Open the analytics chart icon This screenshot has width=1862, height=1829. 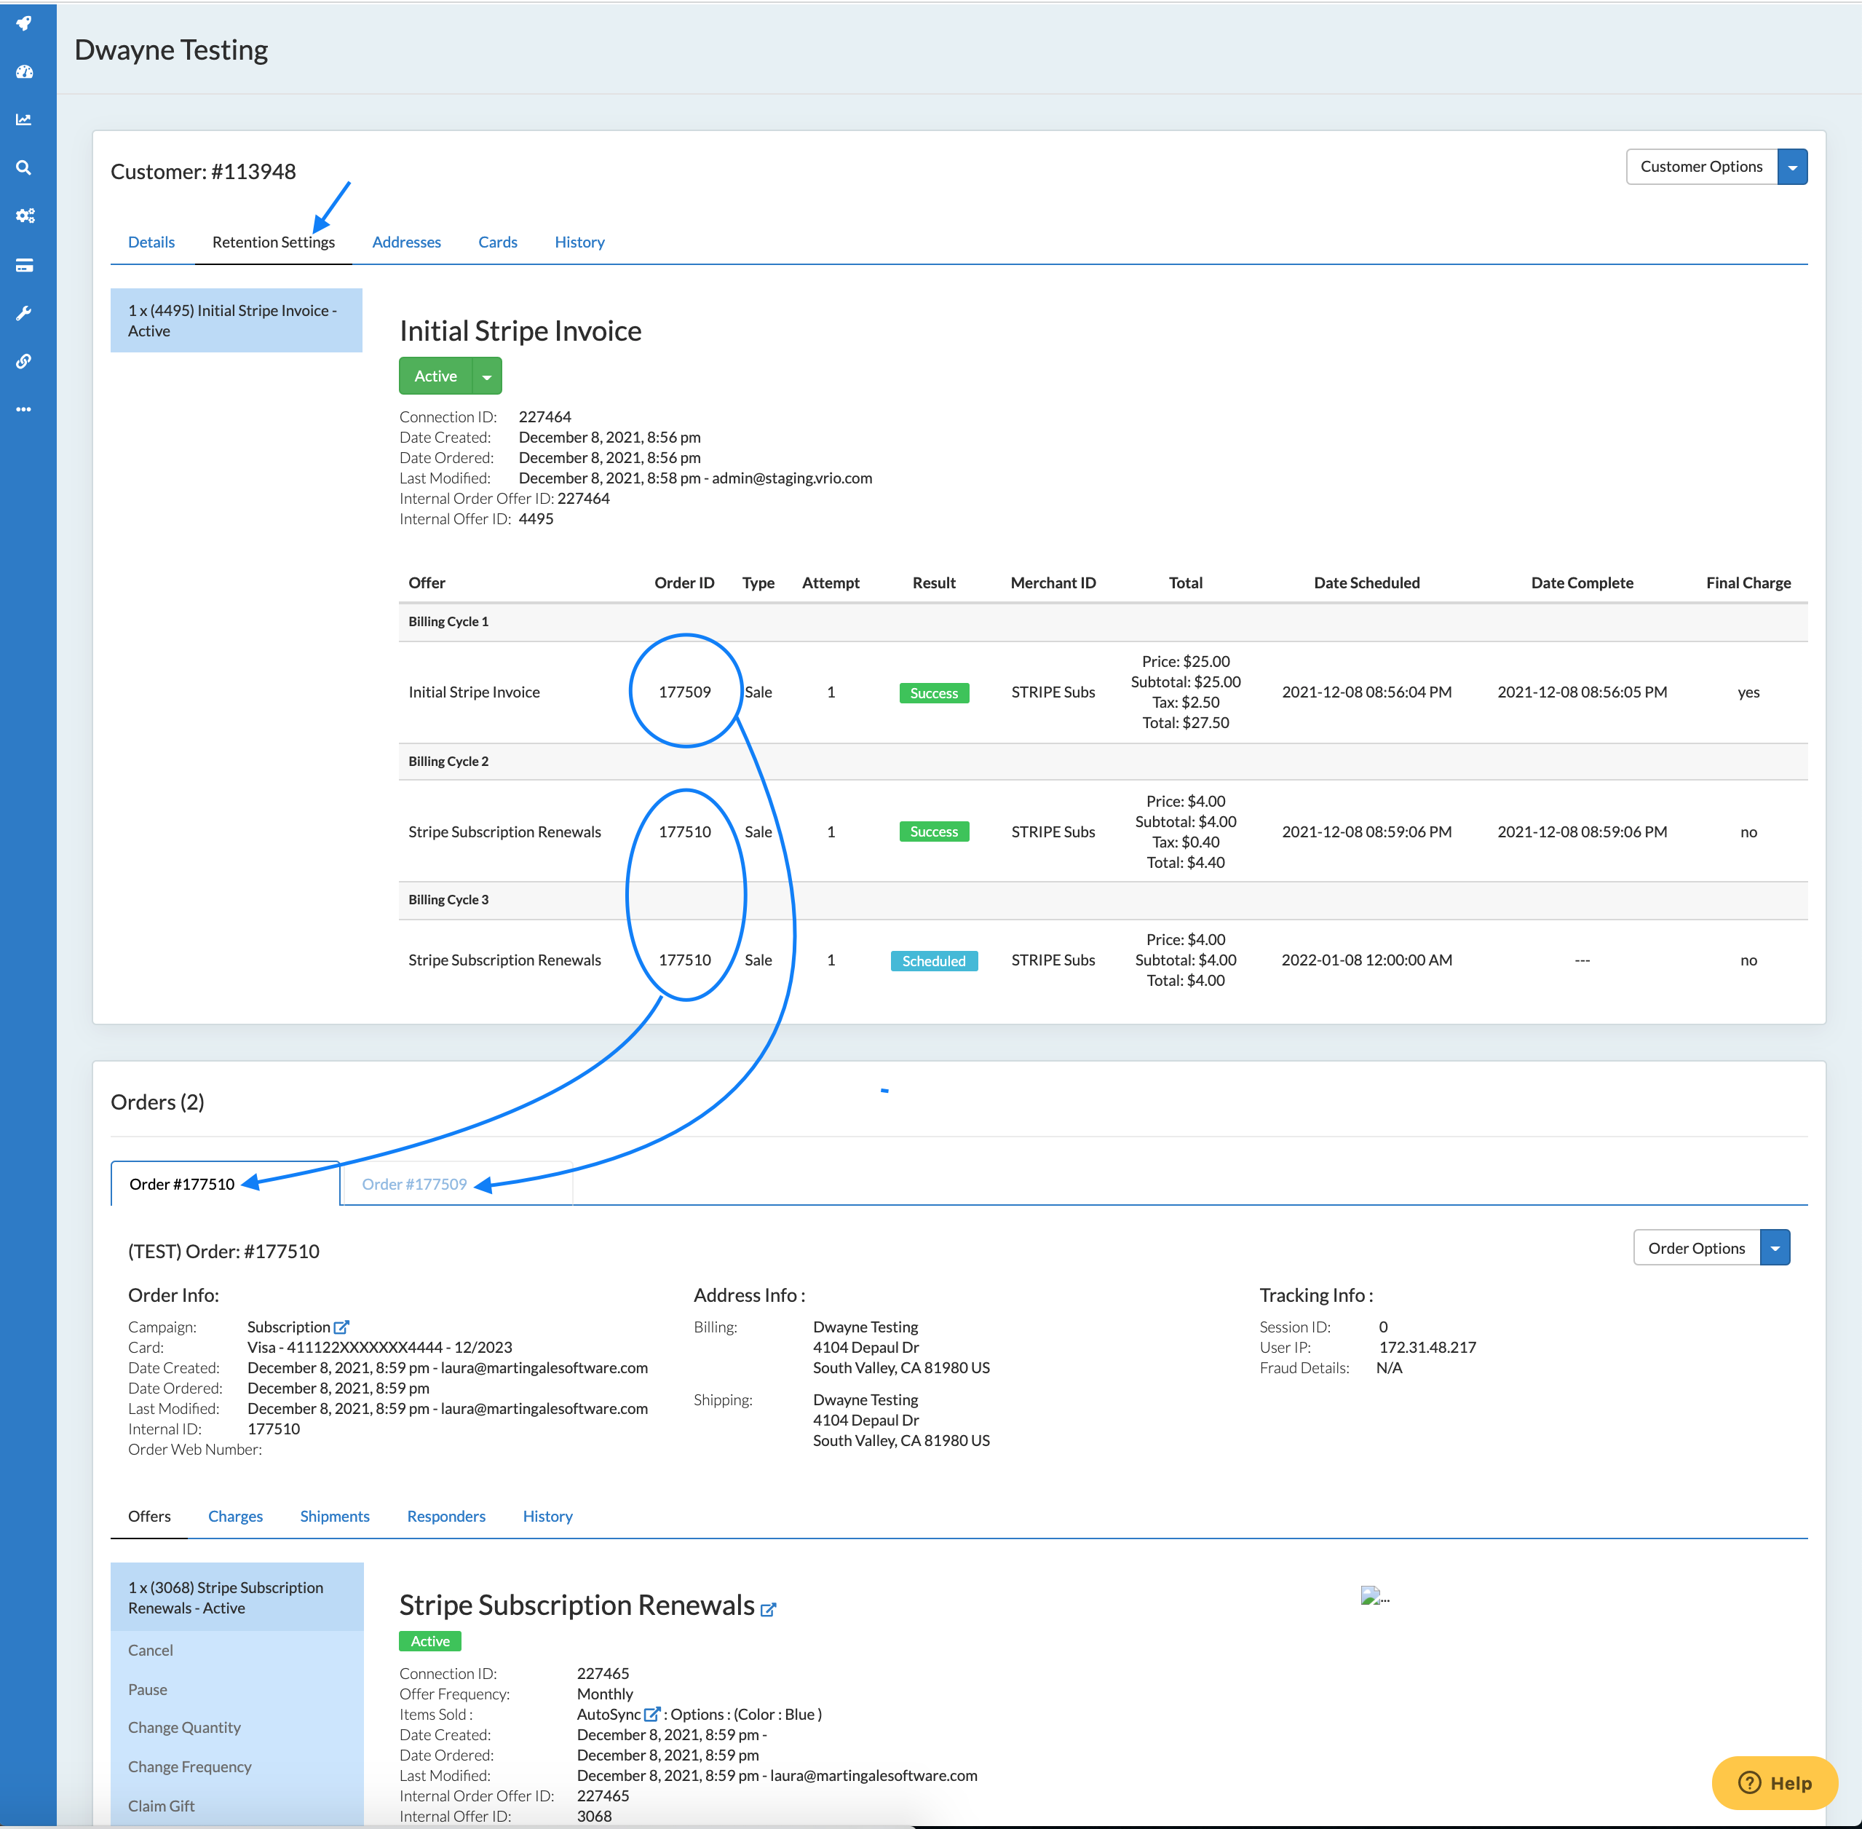(x=24, y=120)
